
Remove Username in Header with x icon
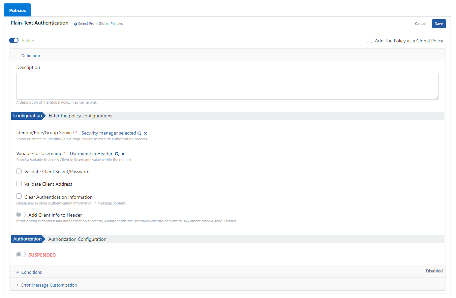[123, 154]
